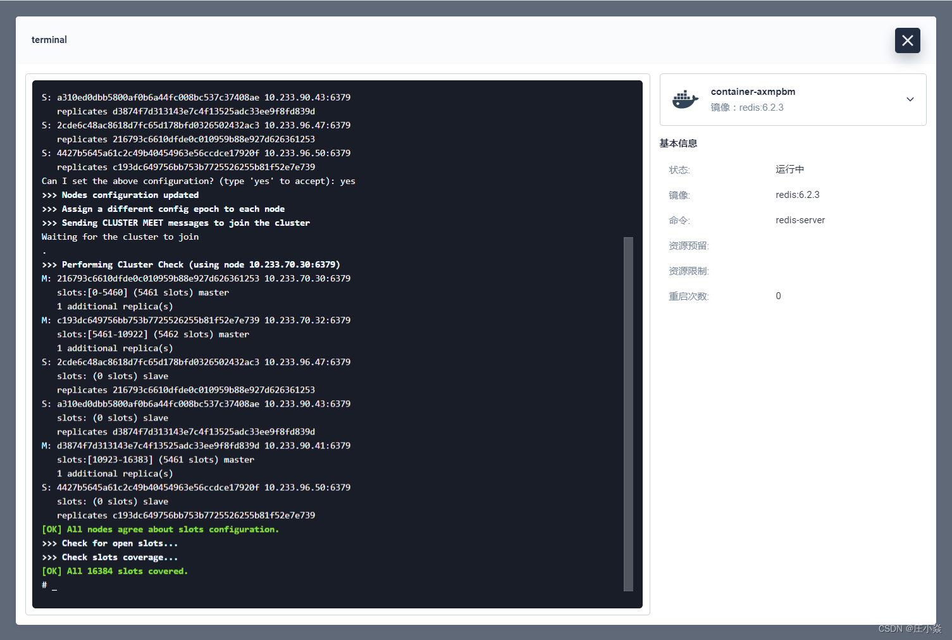
Task: Click the 镜像：redis:6.2.3 subtitle
Action: (747, 108)
